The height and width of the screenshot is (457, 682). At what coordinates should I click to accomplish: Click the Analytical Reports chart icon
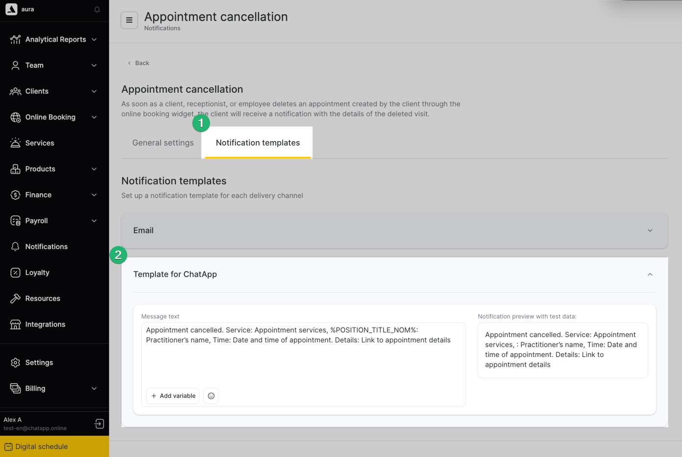(x=16, y=39)
